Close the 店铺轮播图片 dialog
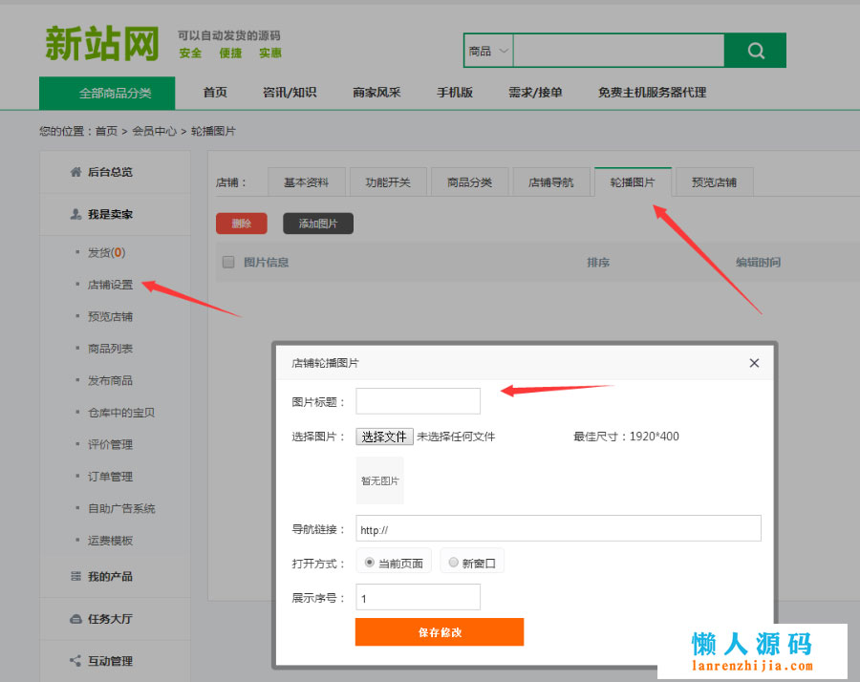This screenshot has height=682, width=860. (x=754, y=363)
